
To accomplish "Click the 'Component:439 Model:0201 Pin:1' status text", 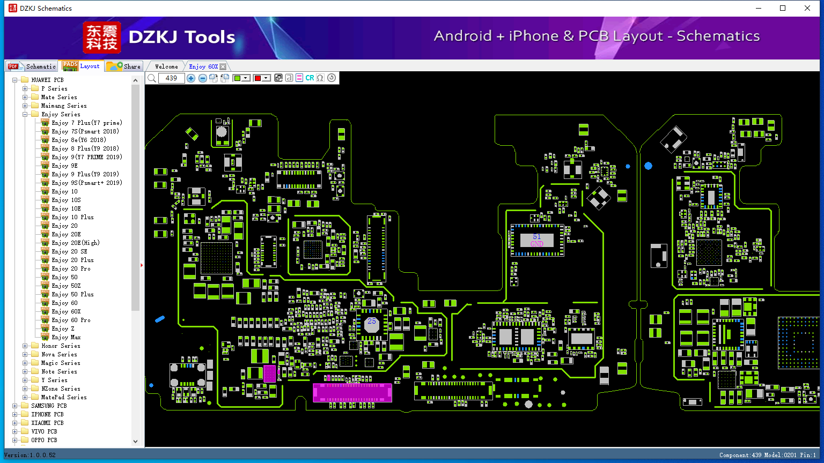I will (x=768, y=455).
